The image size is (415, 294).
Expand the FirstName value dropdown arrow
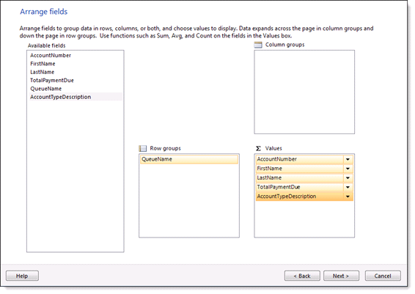[348, 169]
